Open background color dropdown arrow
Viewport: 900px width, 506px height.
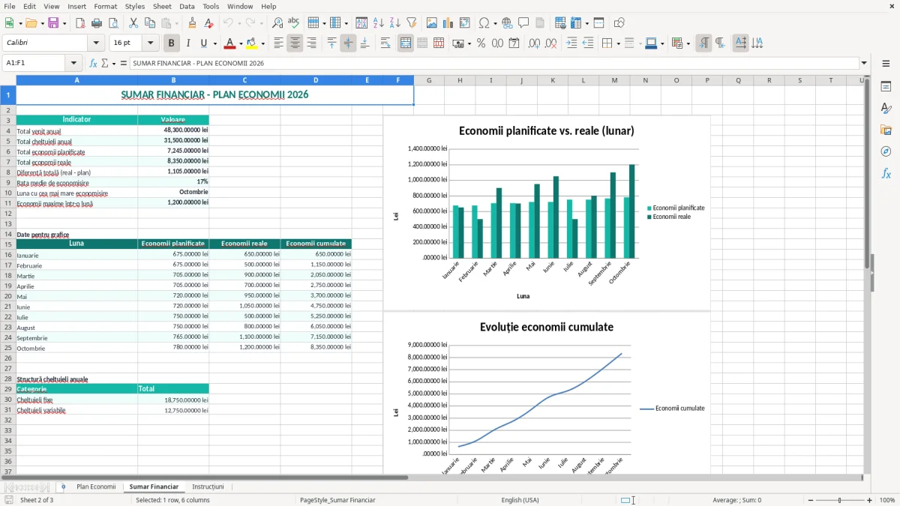coord(263,43)
